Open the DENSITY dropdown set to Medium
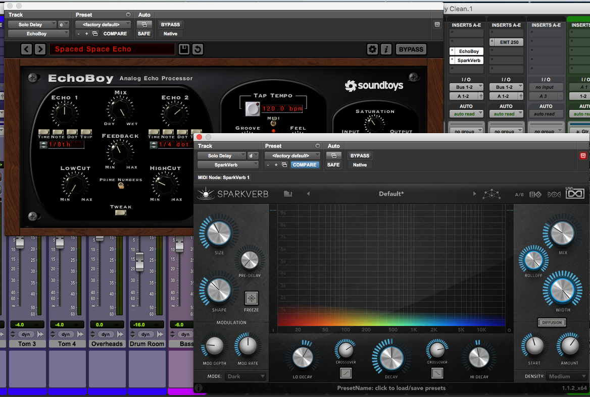Image resolution: width=590 pixels, height=397 pixels. click(566, 376)
